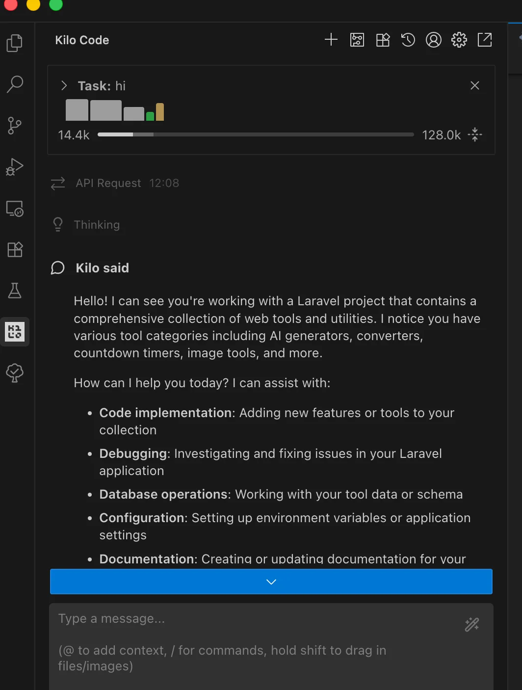Open the Testing flask view
Image resolution: width=522 pixels, height=690 pixels.
15,291
